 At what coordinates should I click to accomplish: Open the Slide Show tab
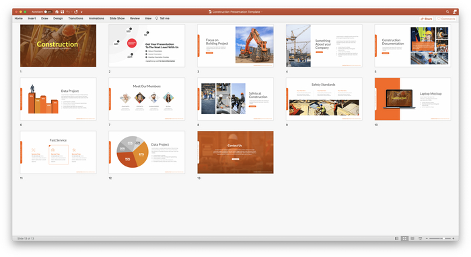(117, 18)
